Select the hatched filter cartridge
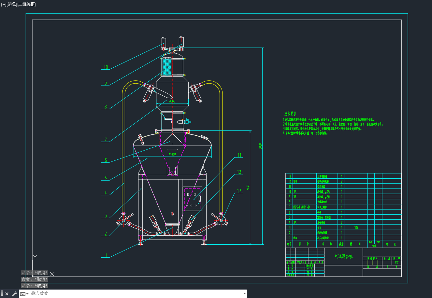432x298 pixels. pos(166,67)
